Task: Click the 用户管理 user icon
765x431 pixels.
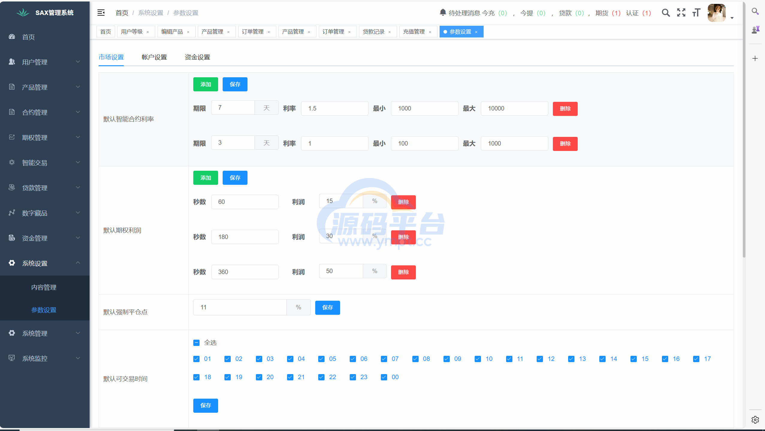Action: (12, 62)
